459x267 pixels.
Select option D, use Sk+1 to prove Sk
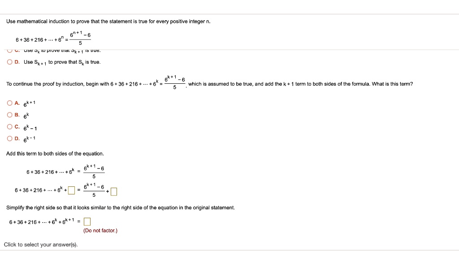(x=9, y=62)
